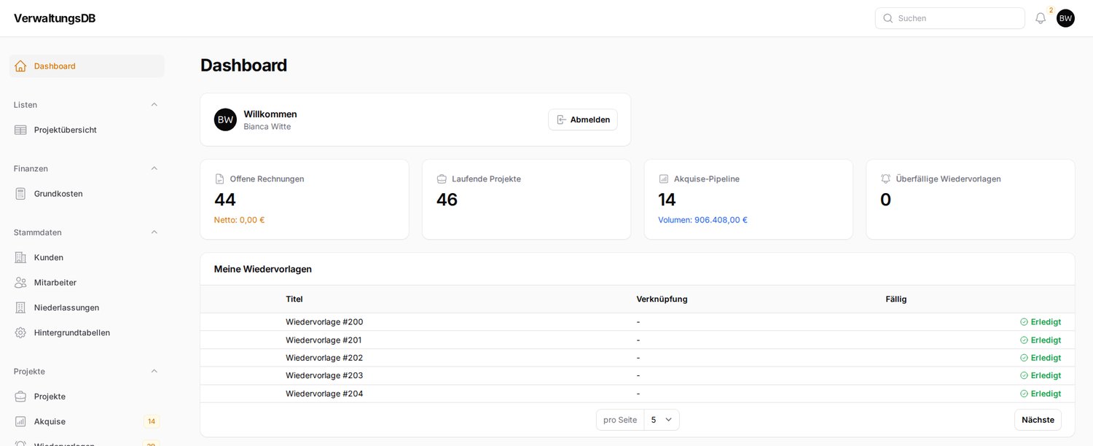Click the Projektübersicht table icon

pos(20,130)
